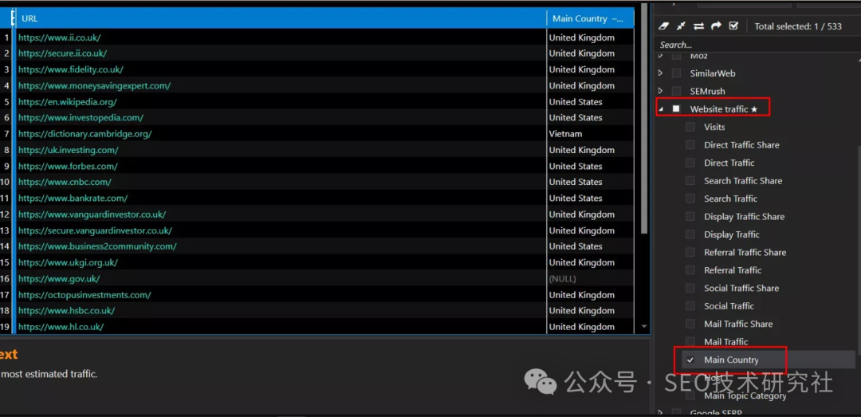
Task: Select the hsbc.co.uk URL
Action: [66, 310]
